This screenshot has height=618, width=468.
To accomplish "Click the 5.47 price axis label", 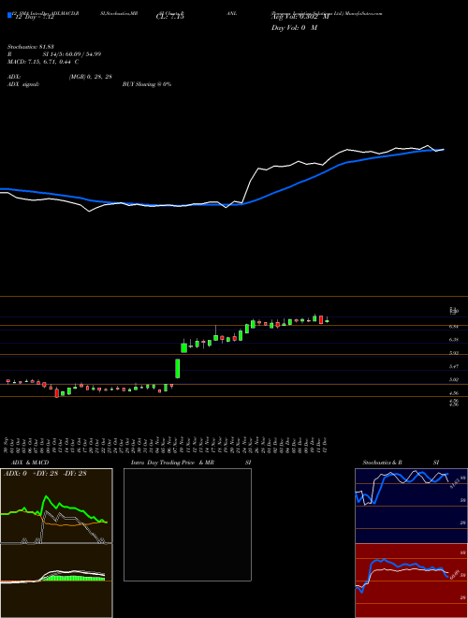I will (x=453, y=366).
